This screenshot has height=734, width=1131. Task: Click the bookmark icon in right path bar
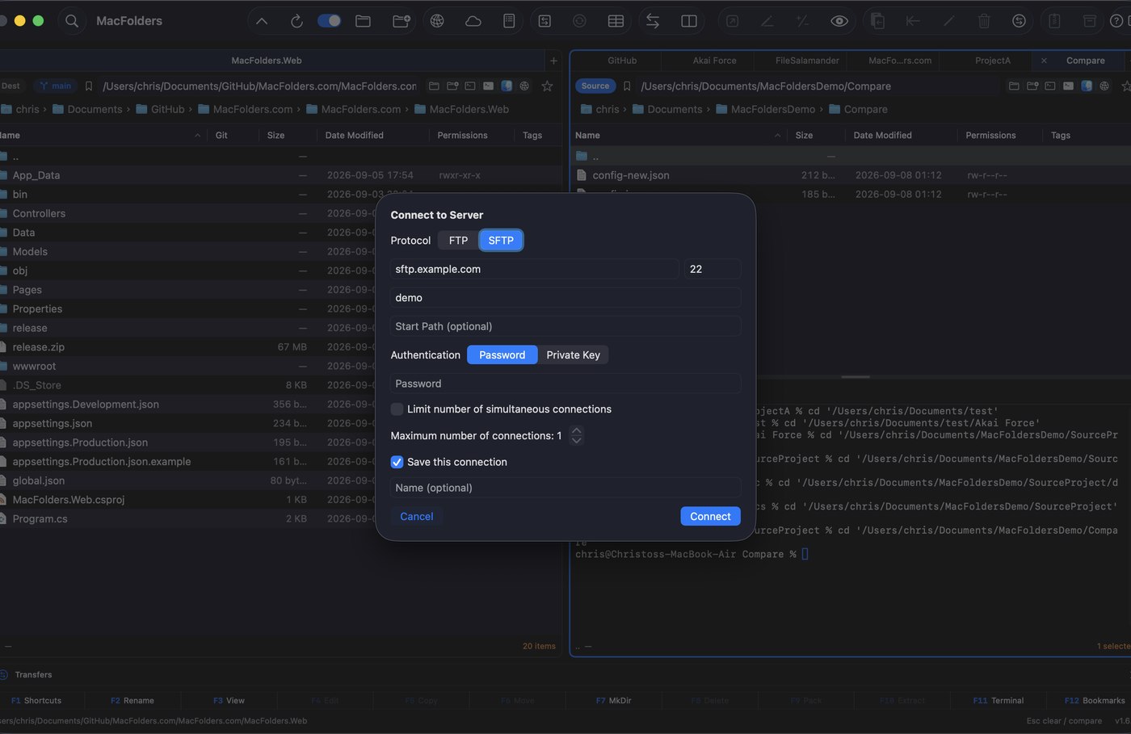pyautogui.click(x=627, y=86)
